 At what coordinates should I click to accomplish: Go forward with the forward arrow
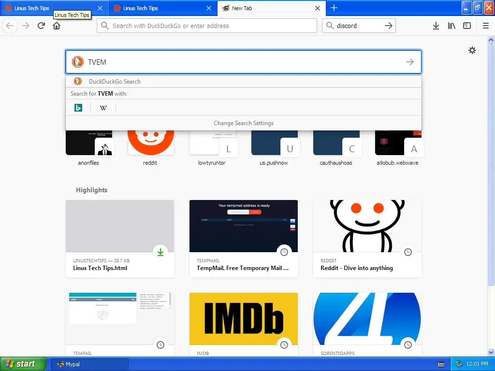coord(26,26)
